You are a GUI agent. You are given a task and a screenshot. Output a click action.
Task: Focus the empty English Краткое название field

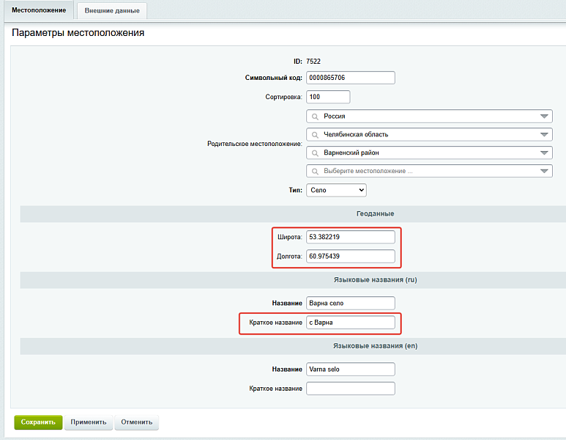350,388
